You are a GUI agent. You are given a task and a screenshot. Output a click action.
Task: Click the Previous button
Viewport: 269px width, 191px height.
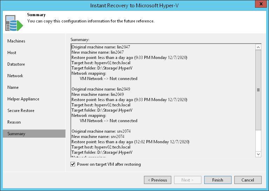coord(158,180)
